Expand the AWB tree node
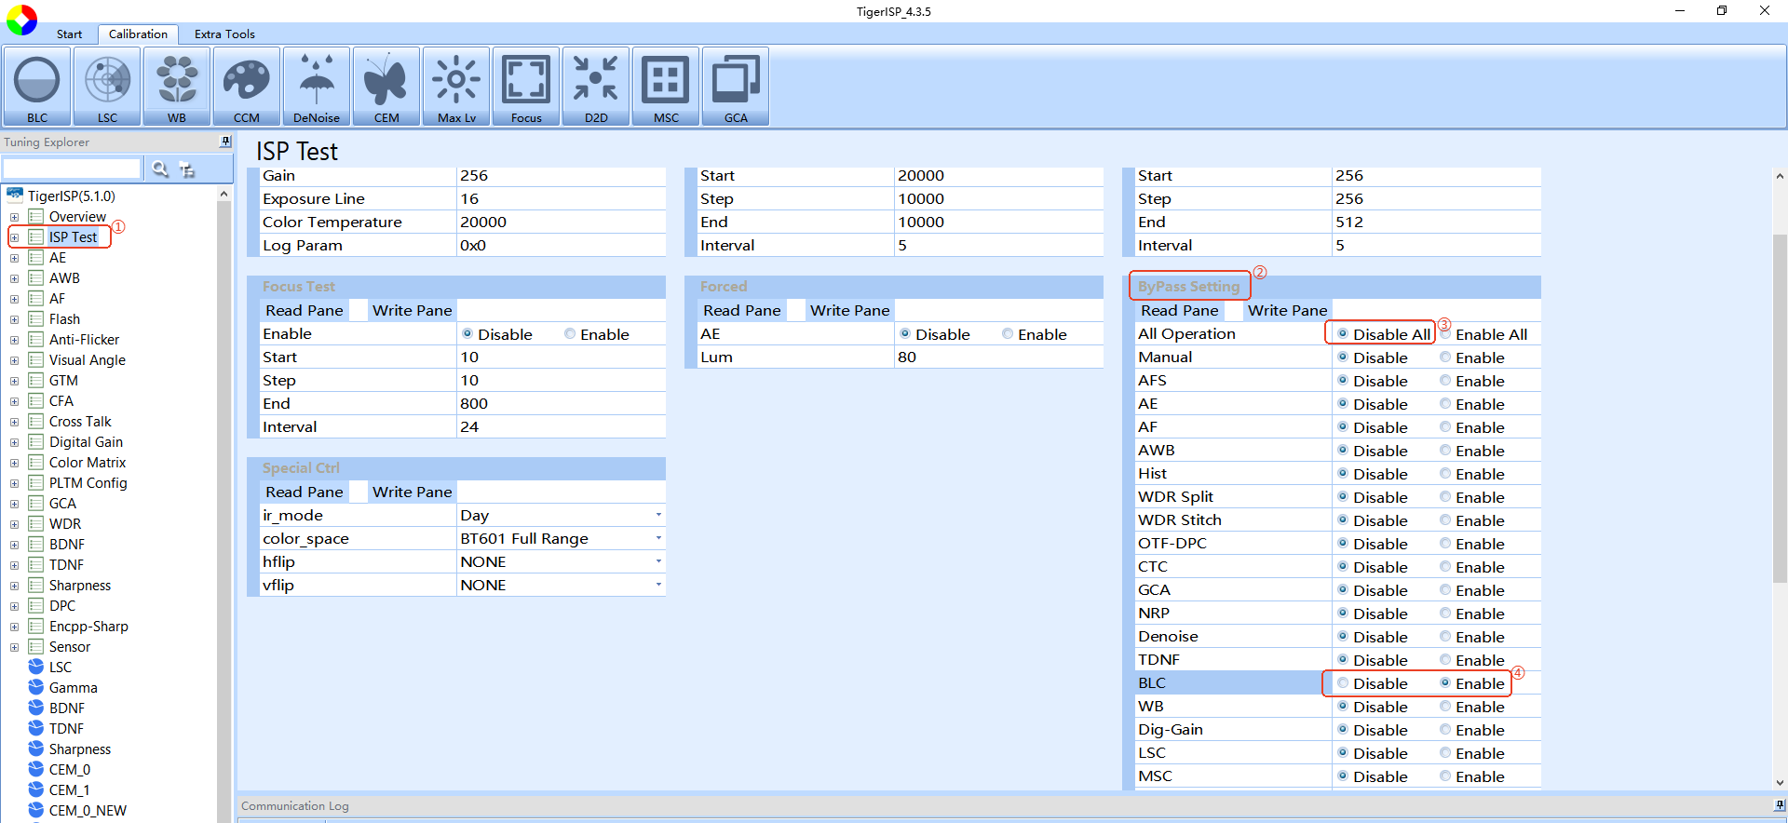1788x823 pixels. point(14,278)
